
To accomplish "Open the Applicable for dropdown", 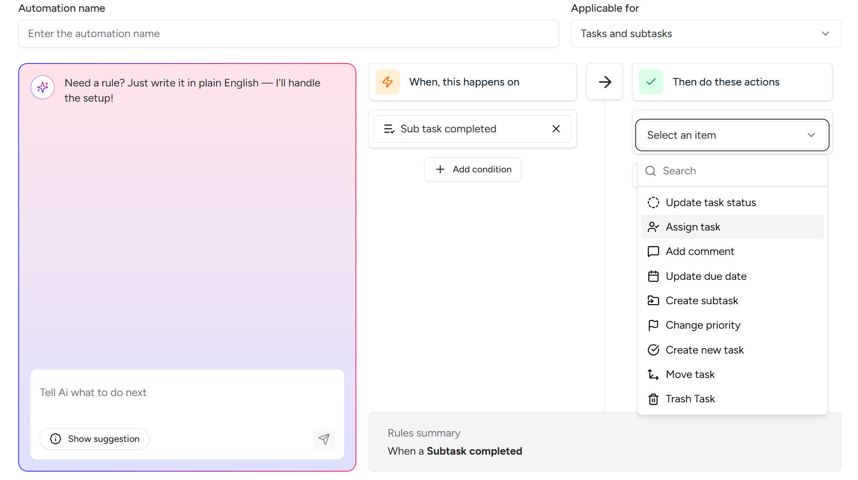I will [x=705, y=34].
